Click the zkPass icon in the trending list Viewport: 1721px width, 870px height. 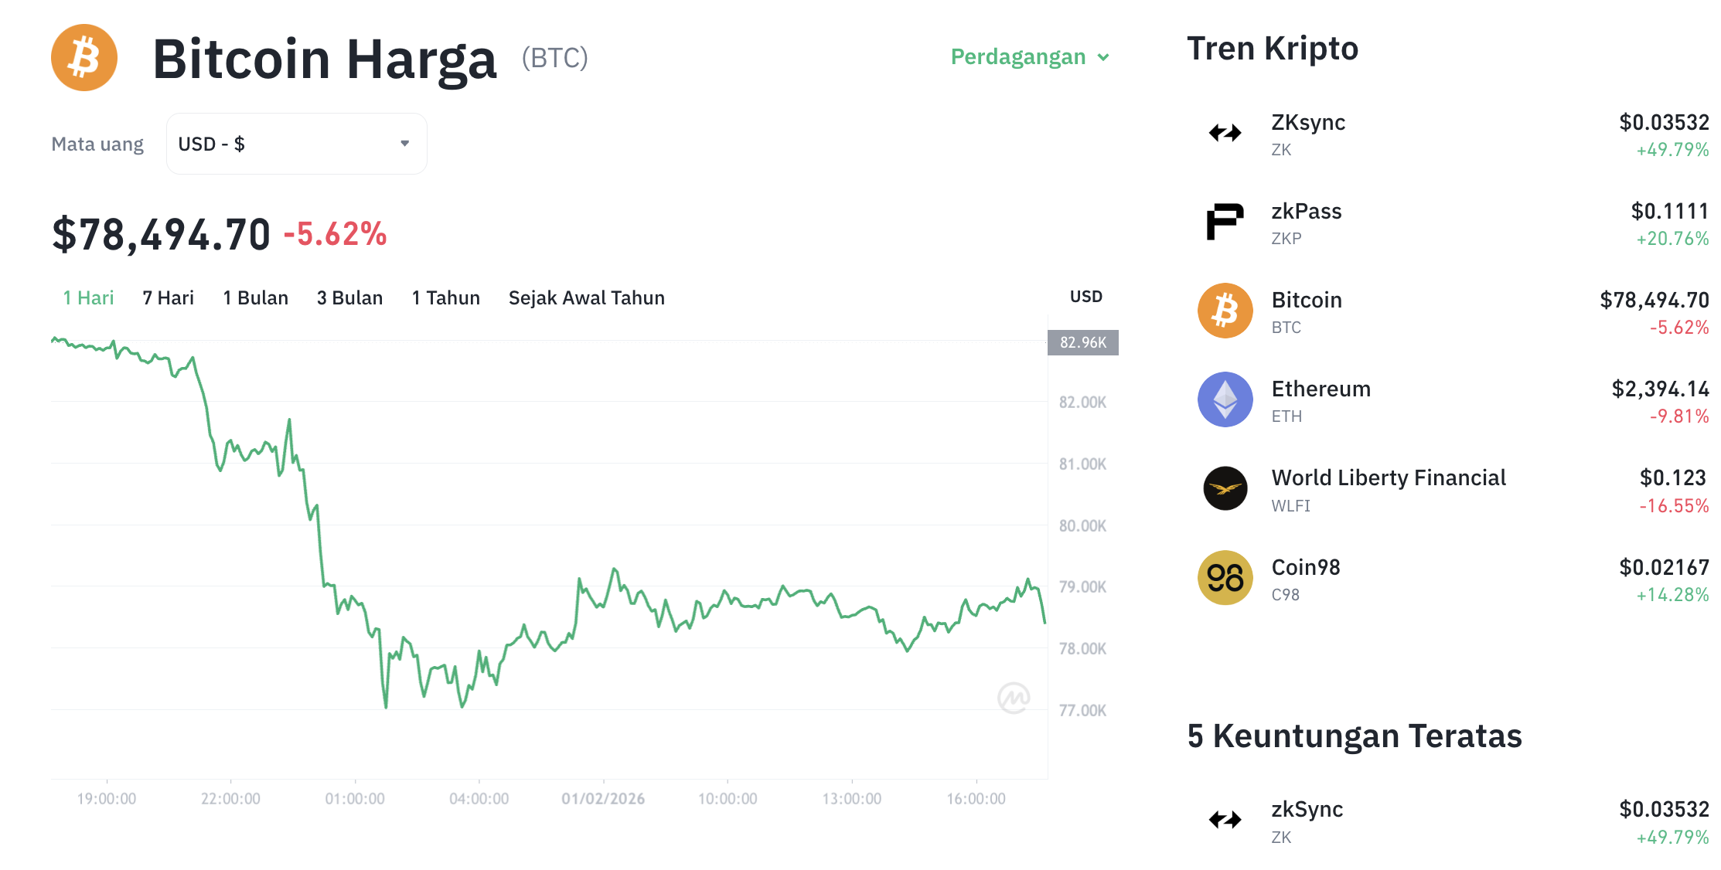tap(1224, 222)
